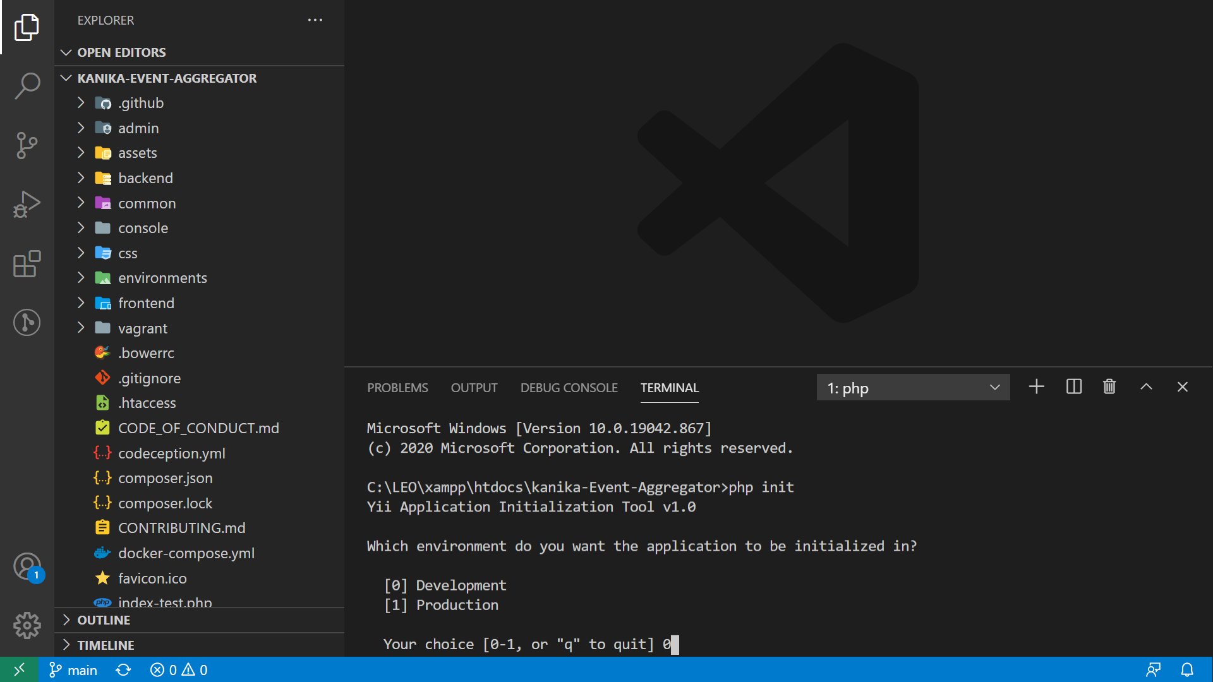Open composer.json

coord(200,478)
